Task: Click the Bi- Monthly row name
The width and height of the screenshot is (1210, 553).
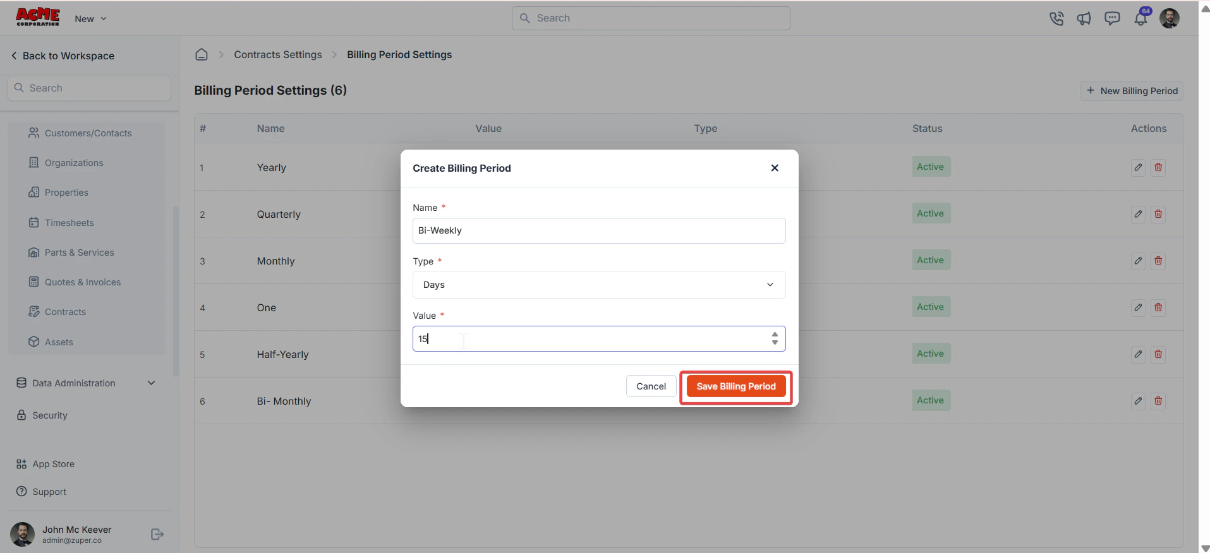Action: (284, 401)
